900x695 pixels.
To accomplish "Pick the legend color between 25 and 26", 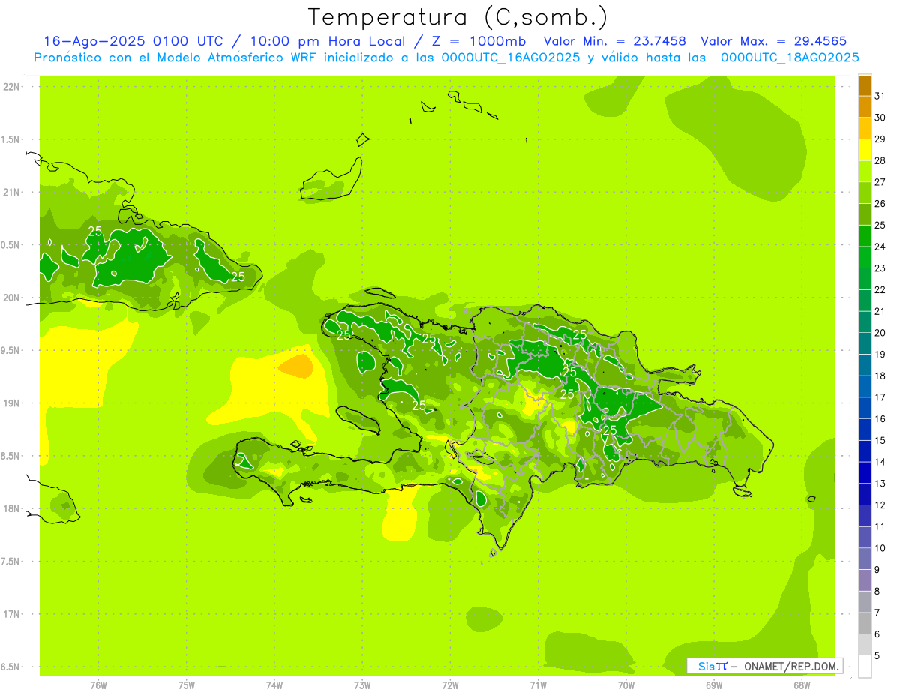I will pos(865,214).
